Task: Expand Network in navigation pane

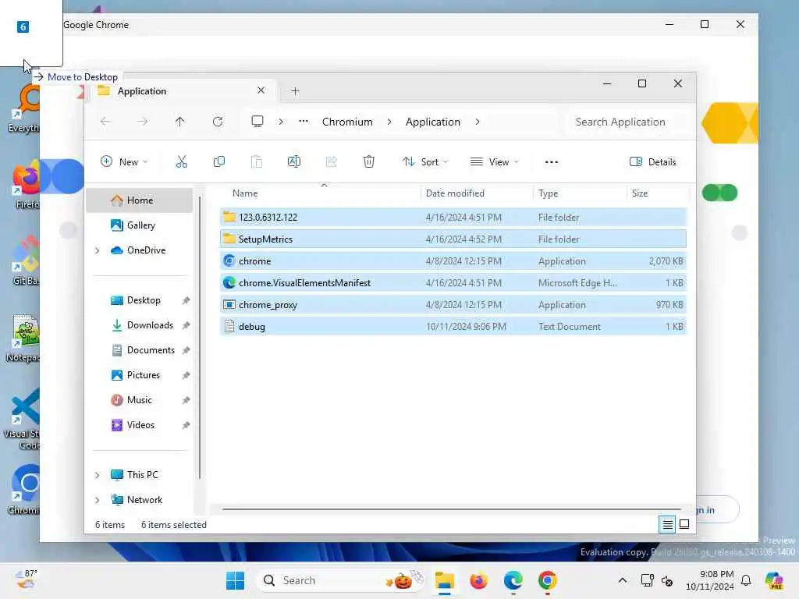Action: click(x=98, y=500)
